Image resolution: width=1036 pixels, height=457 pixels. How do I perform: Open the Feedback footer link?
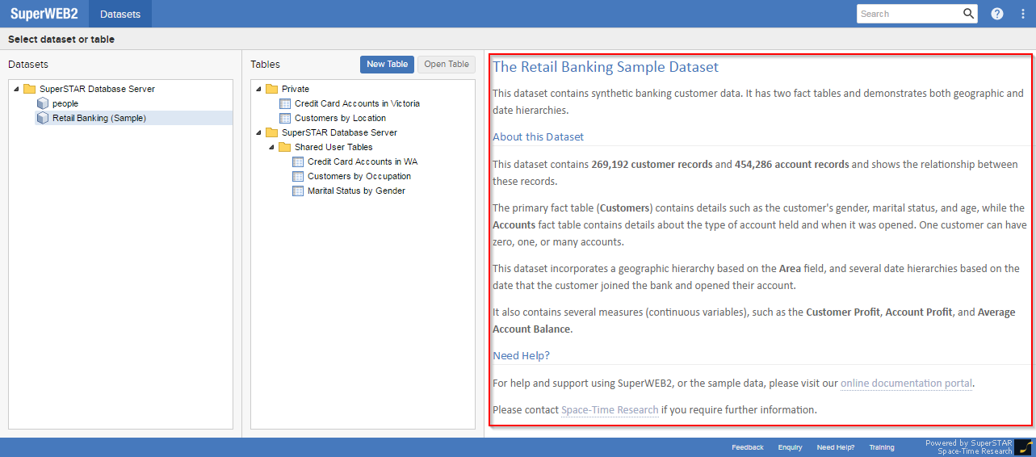pyautogui.click(x=747, y=447)
